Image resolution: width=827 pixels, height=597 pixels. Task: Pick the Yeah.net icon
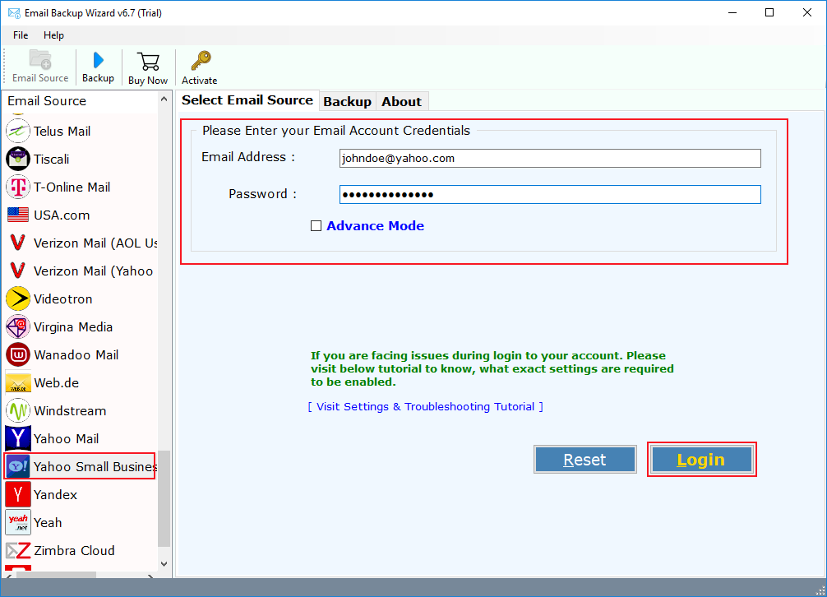tap(18, 522)
